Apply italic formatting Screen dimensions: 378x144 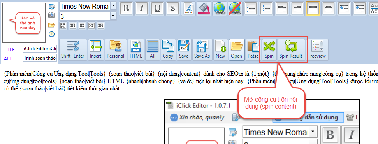[x=142, y=9]
